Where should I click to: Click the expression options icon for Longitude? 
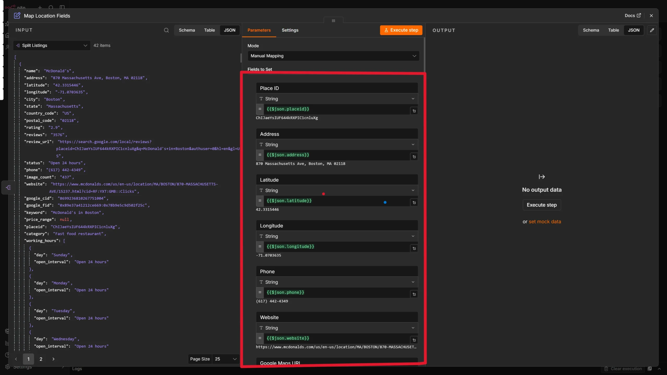click(414, 248)
